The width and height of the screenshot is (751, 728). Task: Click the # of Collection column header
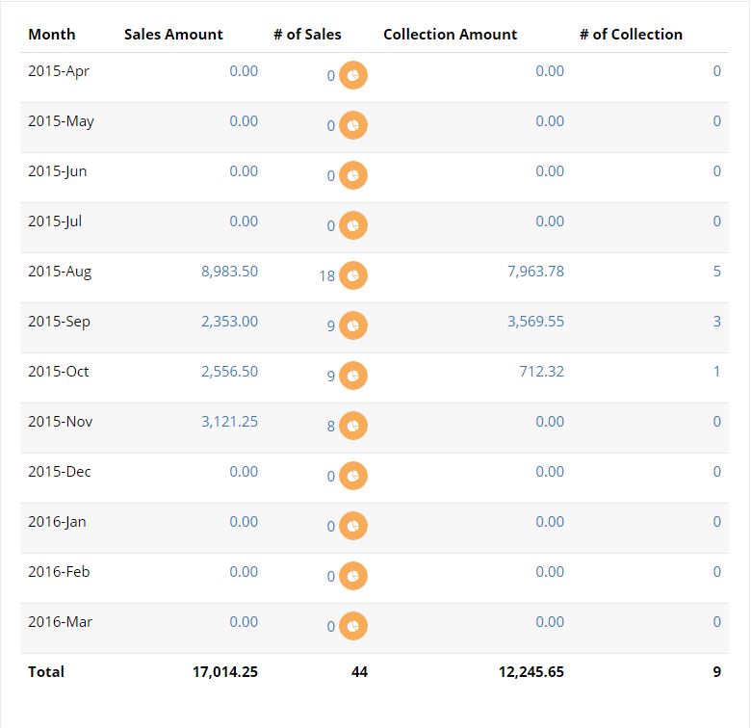click(x=631, y=35)
